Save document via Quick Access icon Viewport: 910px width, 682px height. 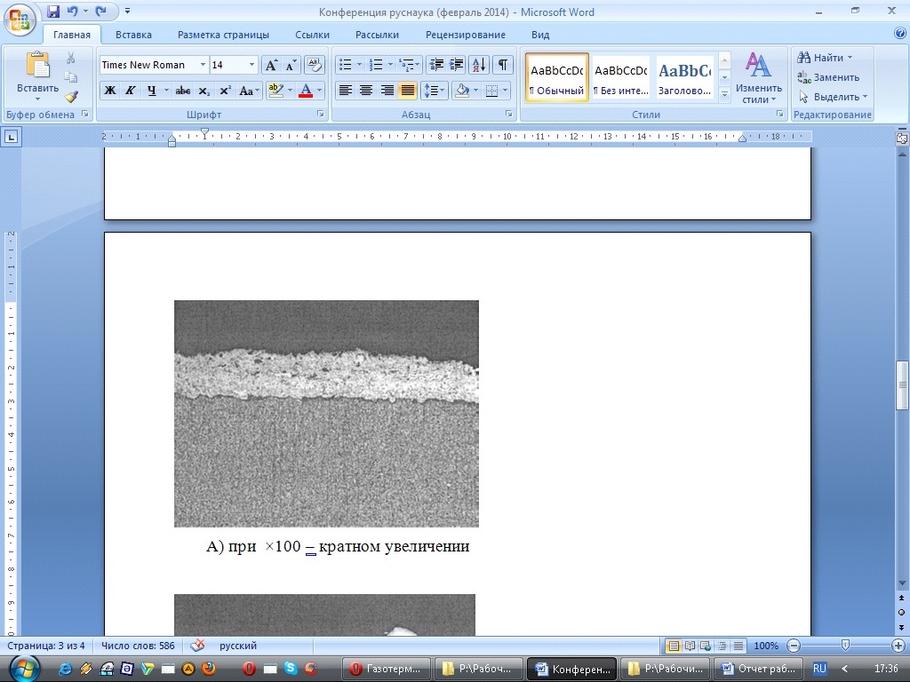(x=52, y=11)
